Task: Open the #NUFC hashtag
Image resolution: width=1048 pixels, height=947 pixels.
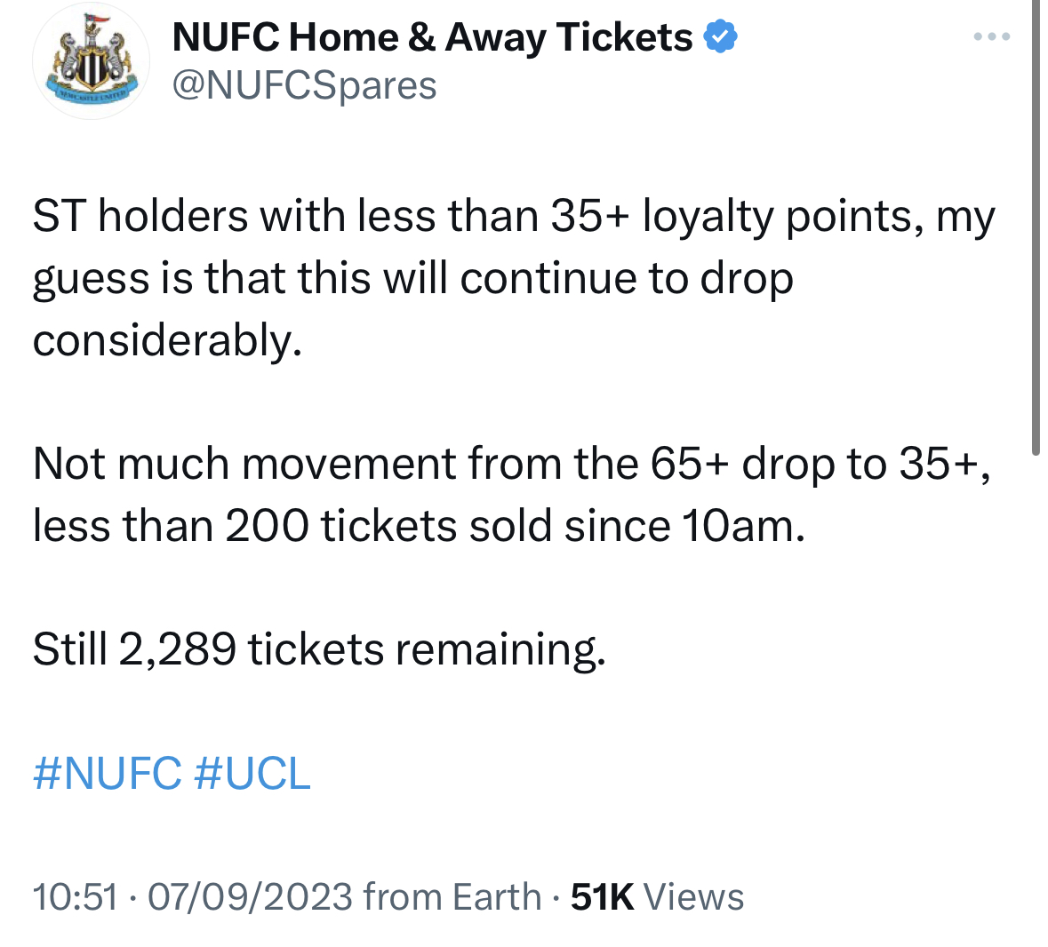Action: 107,774
